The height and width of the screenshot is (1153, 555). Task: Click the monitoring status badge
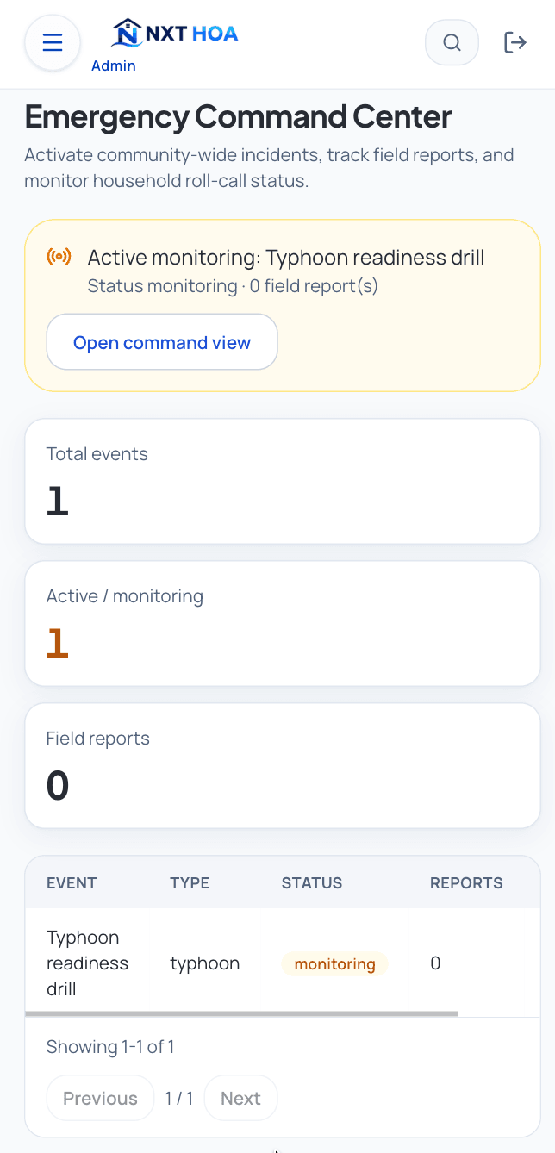tap(335, 963)
